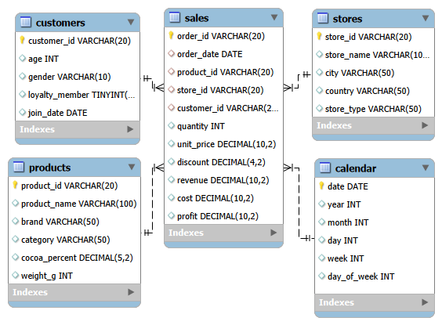Select the products table title

50,168
